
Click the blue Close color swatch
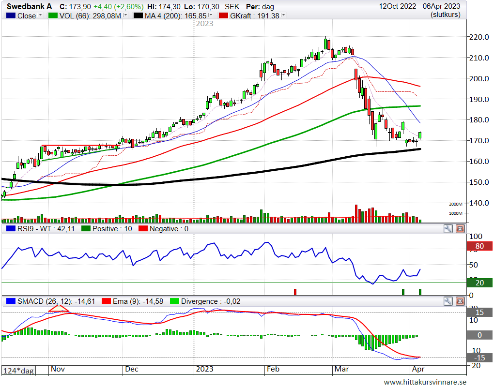(x=11, y=16)
